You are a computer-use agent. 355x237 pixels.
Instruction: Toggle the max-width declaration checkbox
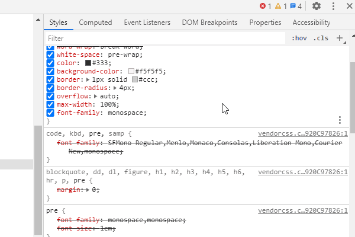point(50,104)
